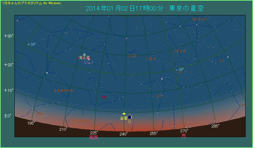The width and height of the screenshot is (253, 148).
Task: Click the bright star beside こと label
Action: tap(228, 57)
